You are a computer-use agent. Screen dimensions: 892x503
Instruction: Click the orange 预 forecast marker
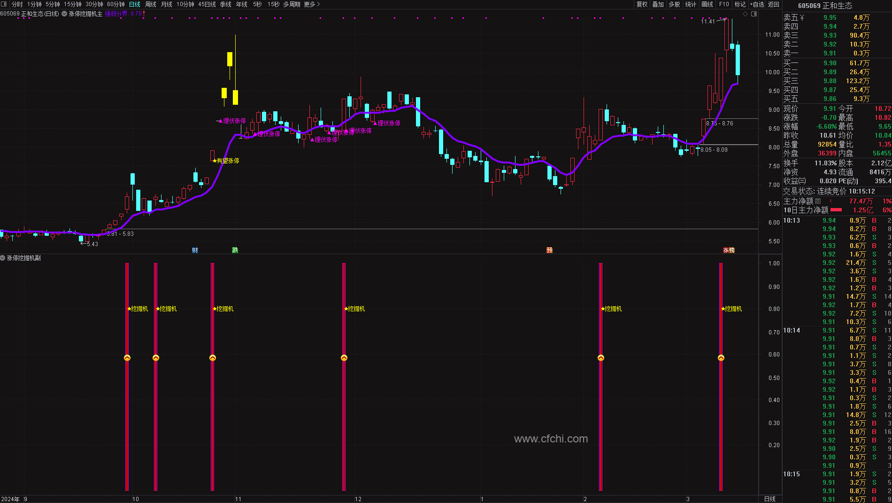coord(549,250)
